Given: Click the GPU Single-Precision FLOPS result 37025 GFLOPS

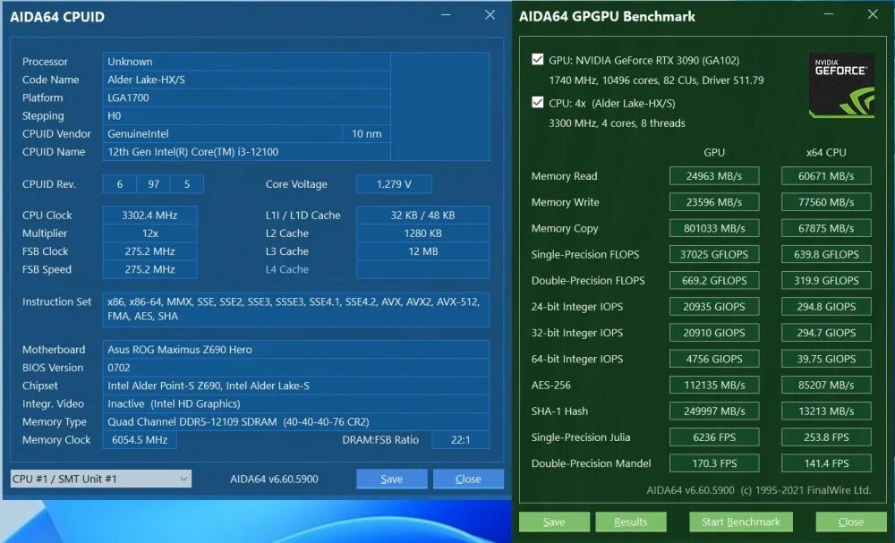Looking at the screenshot, I should click(x=714, y=254).
